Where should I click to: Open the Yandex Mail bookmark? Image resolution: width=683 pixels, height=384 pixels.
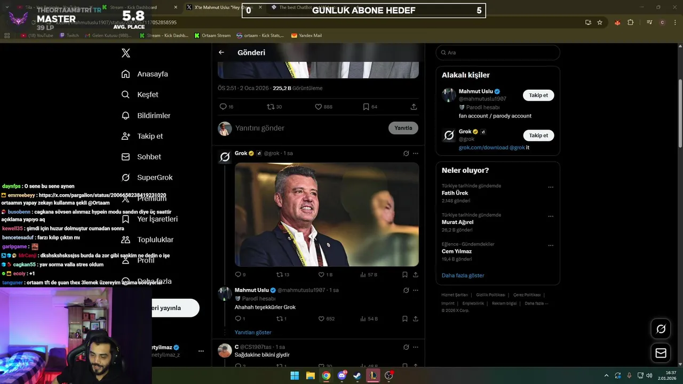coord(306,35)
